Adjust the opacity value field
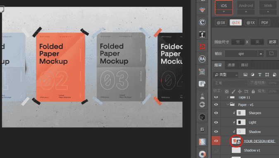This screenshot has height=158, width=279. (272, 83)
